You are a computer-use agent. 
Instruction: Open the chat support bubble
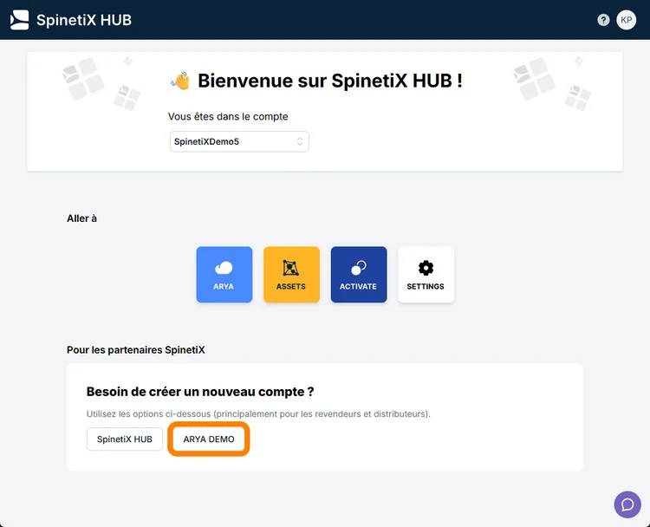(x=627, y=504)
